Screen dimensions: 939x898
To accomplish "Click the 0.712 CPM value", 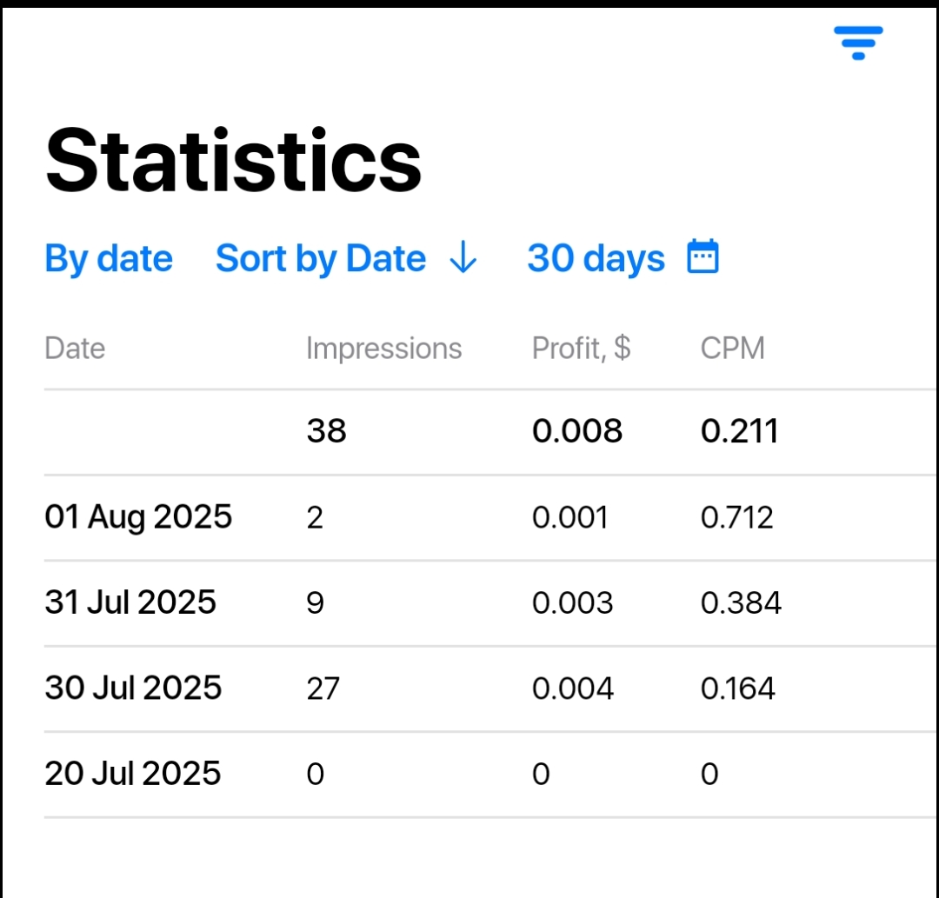I will 737,517.
